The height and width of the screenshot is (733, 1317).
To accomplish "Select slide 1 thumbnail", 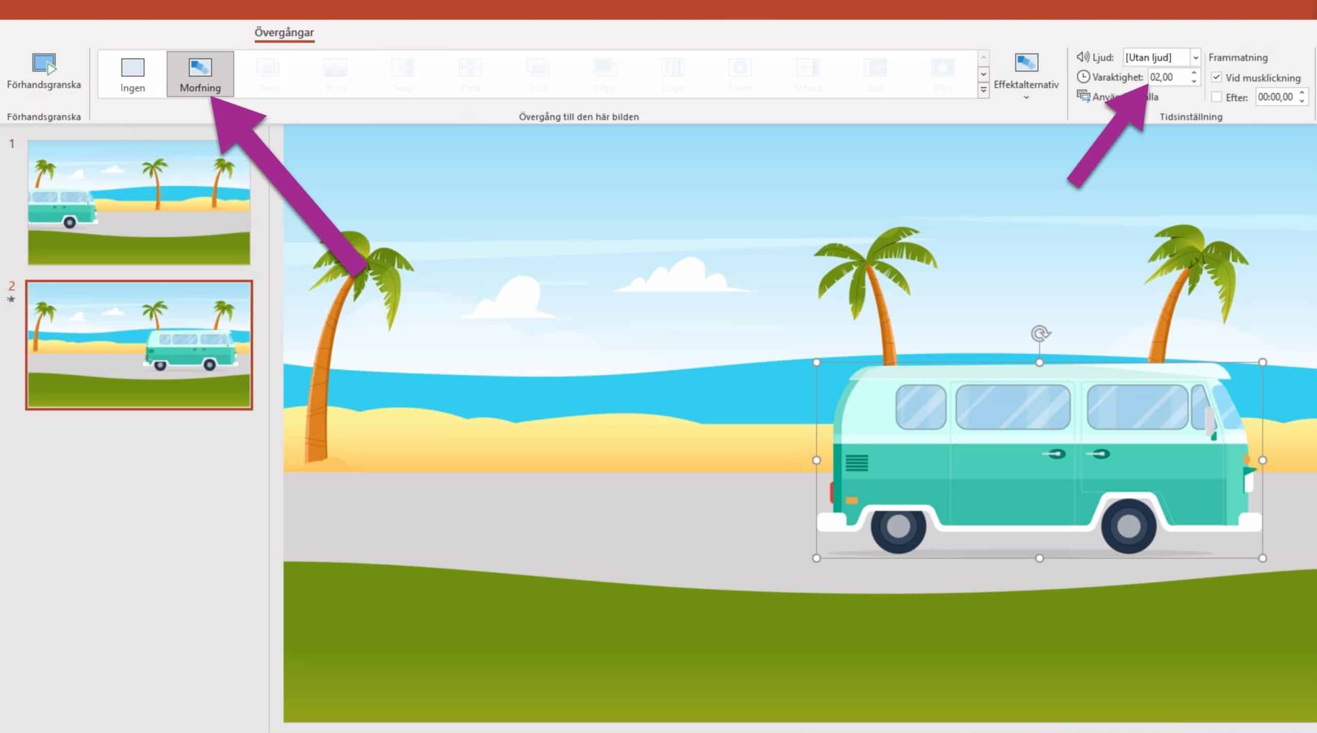I will (x=139, y=203).
